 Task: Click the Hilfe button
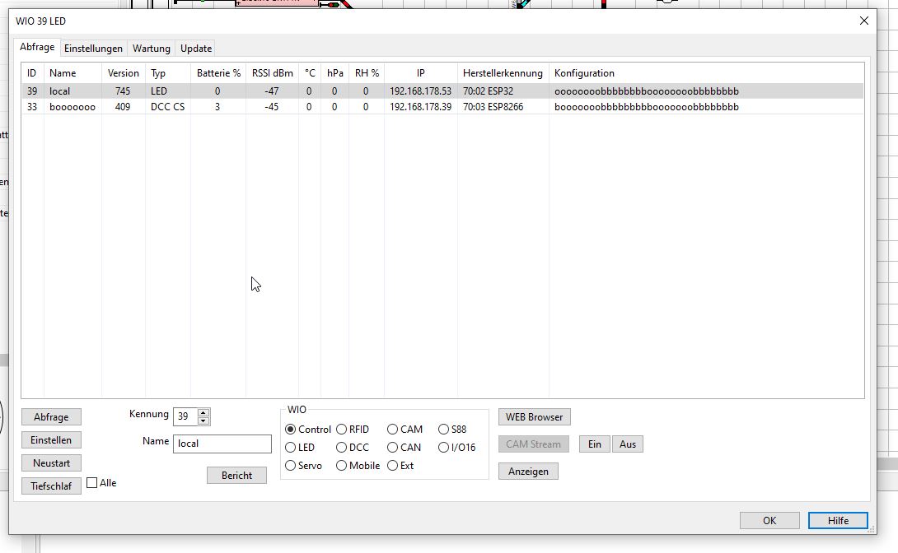coord(838,520)
